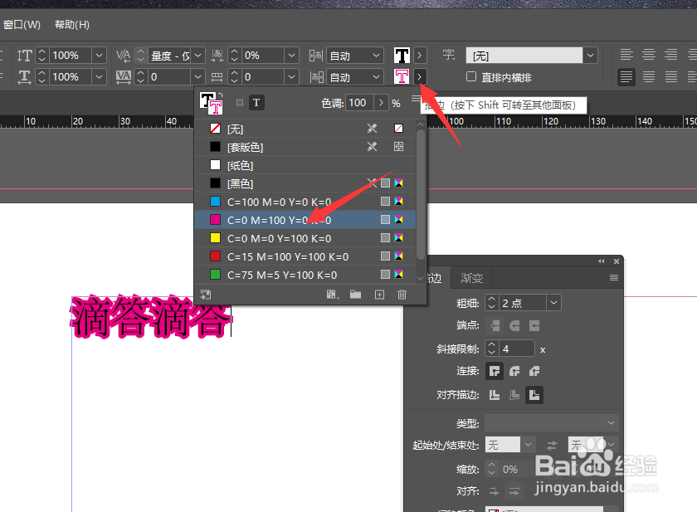Select the [黑色] swatch row
Screen dimensions: 697x512
(305, 183)
